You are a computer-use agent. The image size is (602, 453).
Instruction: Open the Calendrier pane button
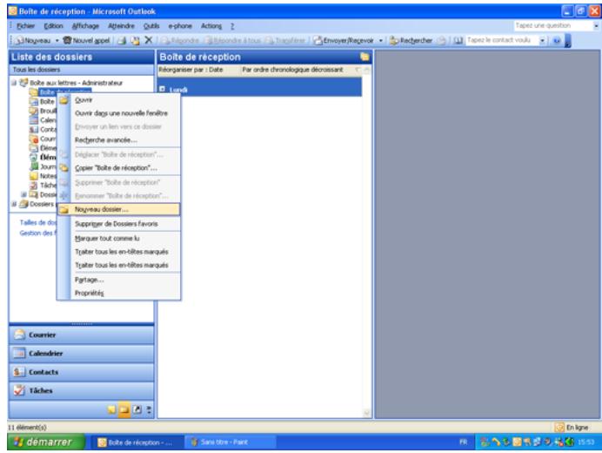(x=82, y=354)
